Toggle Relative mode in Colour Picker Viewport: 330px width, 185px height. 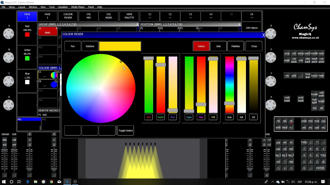[x=90, y=46]
